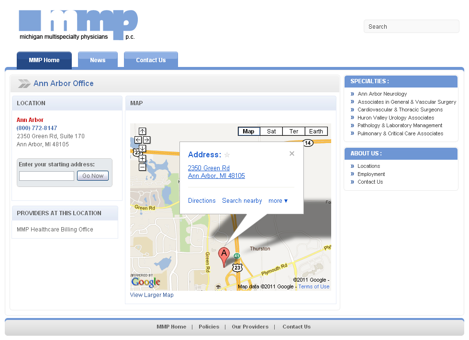This screenshot has height=340, width=469.
Task: Switch map to Ter view
Action: point(294,132)
